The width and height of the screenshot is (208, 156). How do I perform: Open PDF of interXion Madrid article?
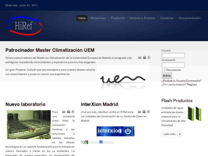[148, 112]
